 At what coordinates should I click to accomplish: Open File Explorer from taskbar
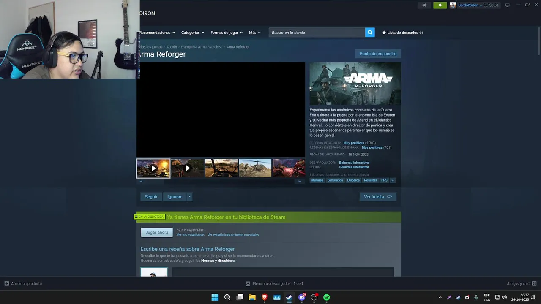[252, 297]
